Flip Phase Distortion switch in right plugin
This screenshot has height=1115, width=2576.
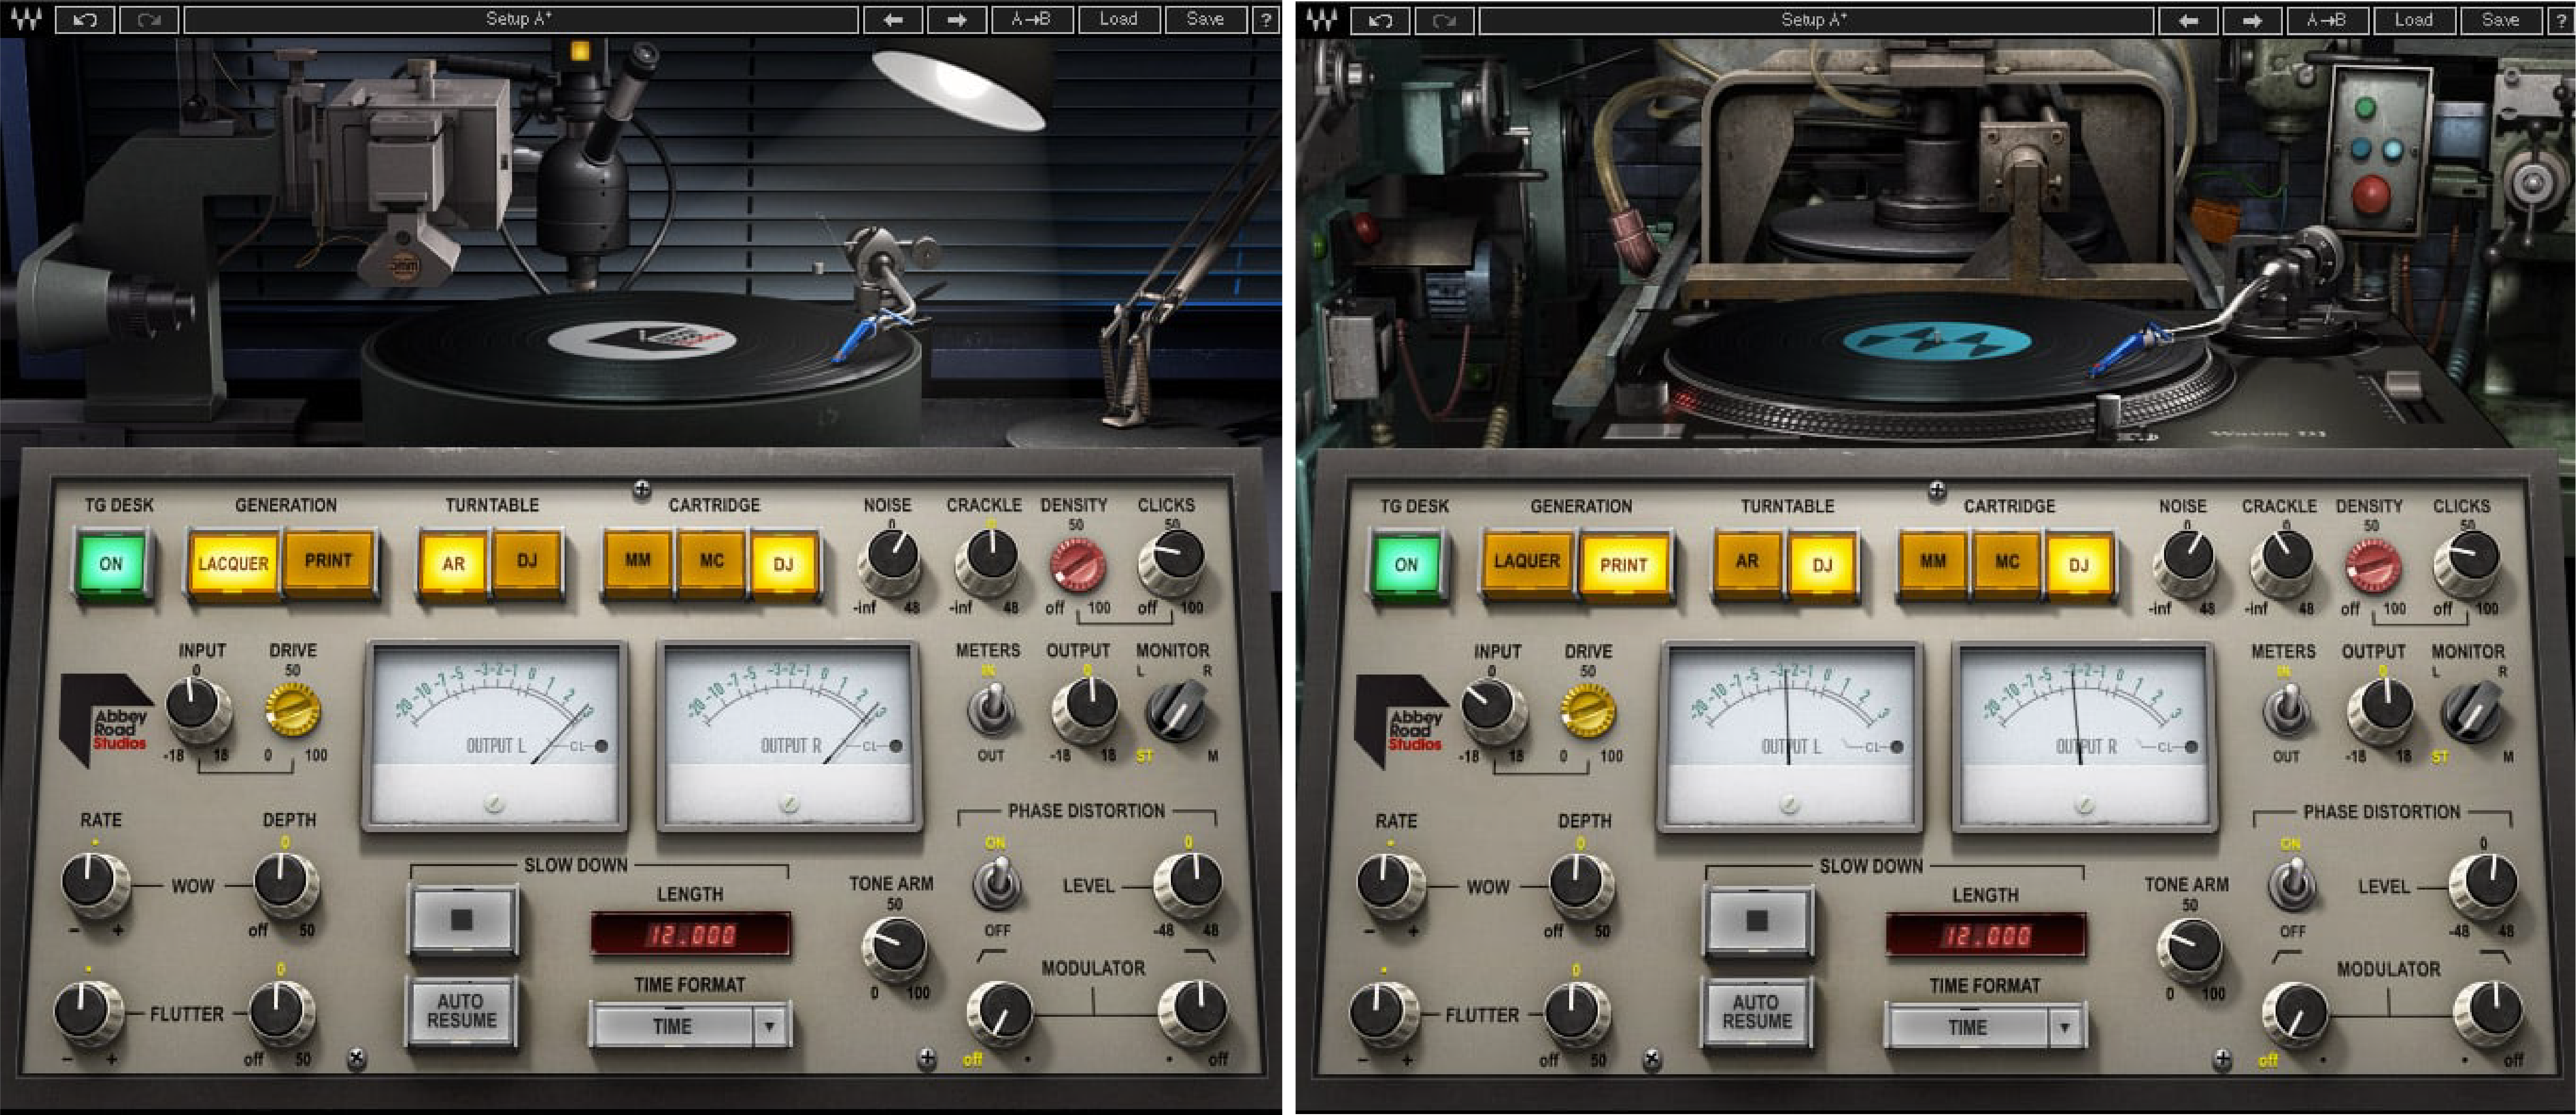(x=2291, y=883)
